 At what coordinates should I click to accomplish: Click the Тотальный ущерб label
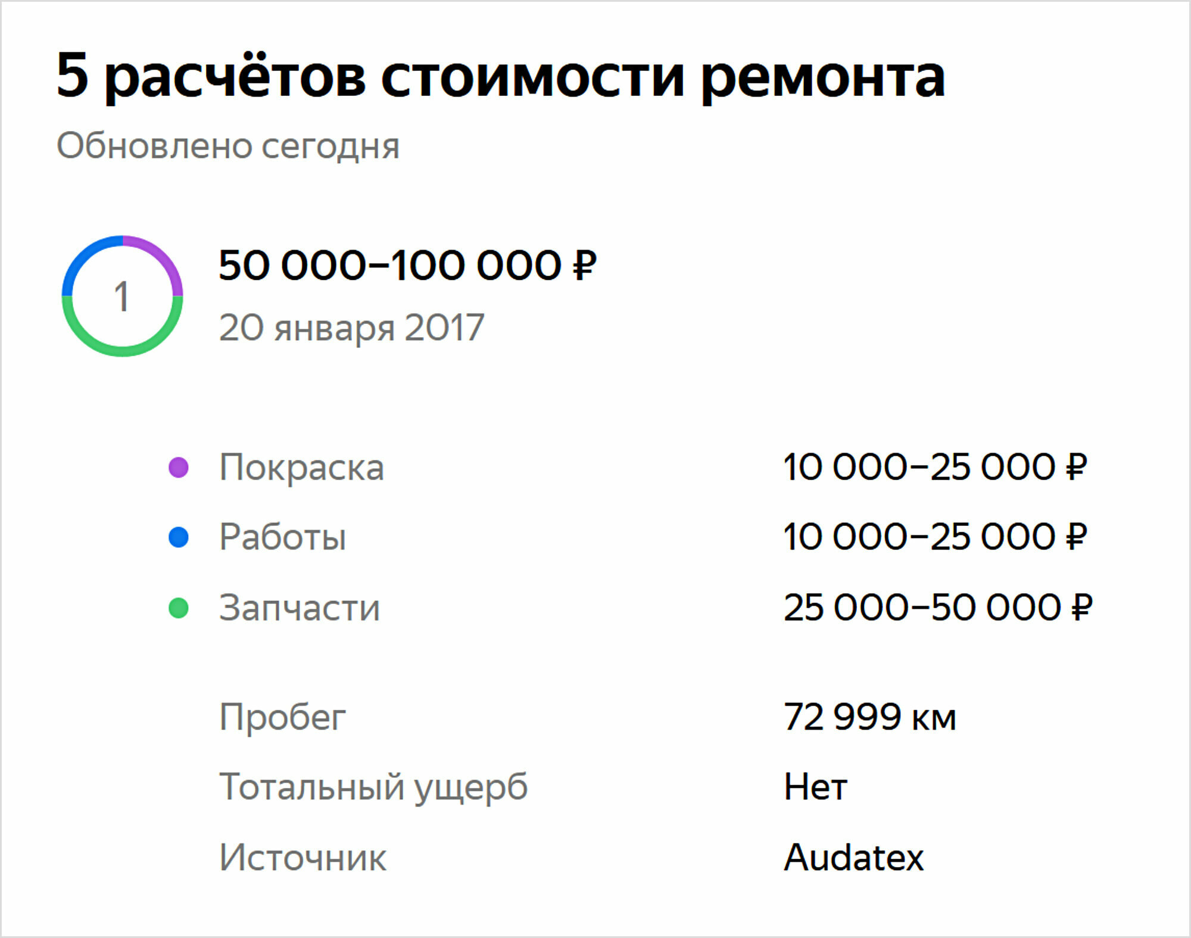pyautogui.click(x=373, y=787)
